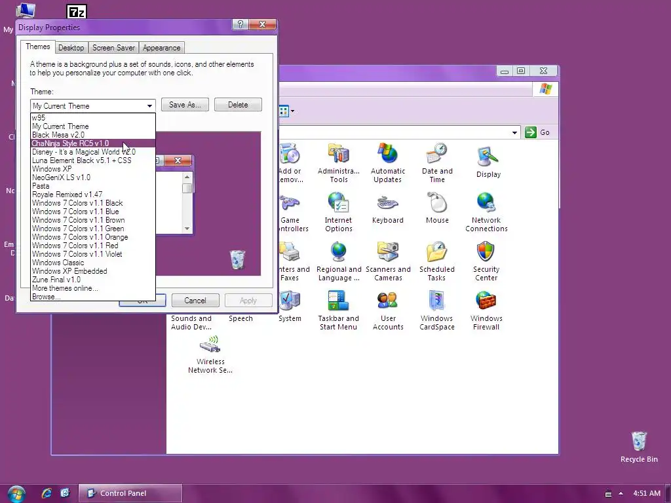Choose Black Mesa v2.0 theme
Screen dimensions: 671x503
(93, 135)
